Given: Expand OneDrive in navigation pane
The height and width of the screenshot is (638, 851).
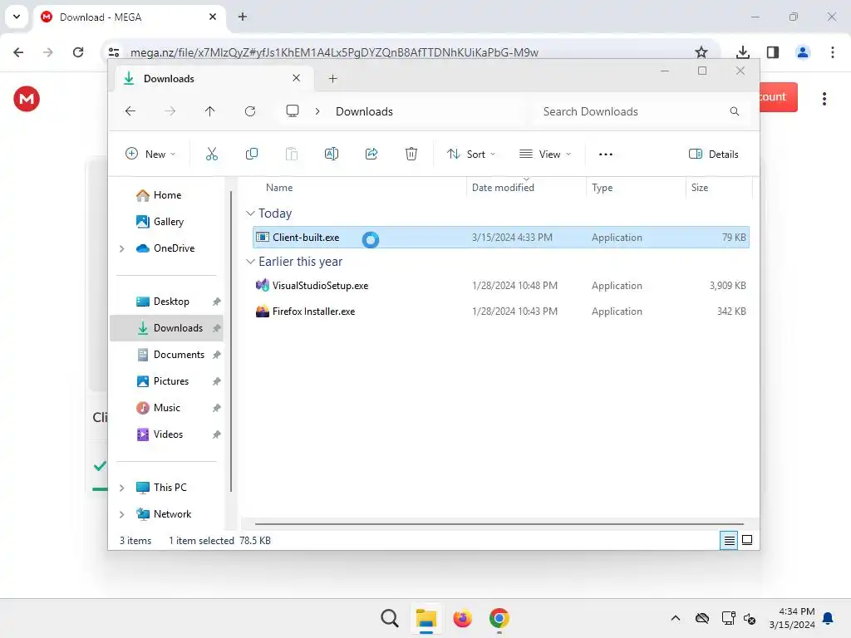Looking at the screenshot, I should [122, 248].
